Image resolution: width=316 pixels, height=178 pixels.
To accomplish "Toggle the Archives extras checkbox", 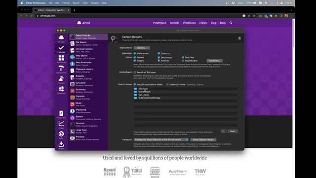I will (x=159, y=61).
